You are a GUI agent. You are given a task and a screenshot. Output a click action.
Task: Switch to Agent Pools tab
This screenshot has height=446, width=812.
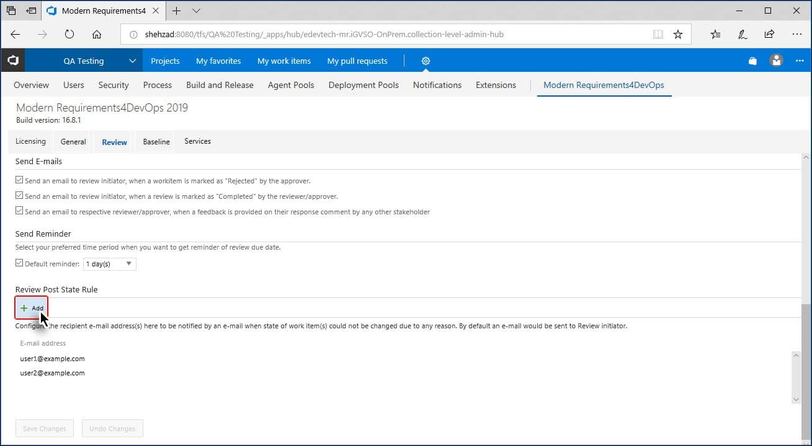click(x=291, y=85)
